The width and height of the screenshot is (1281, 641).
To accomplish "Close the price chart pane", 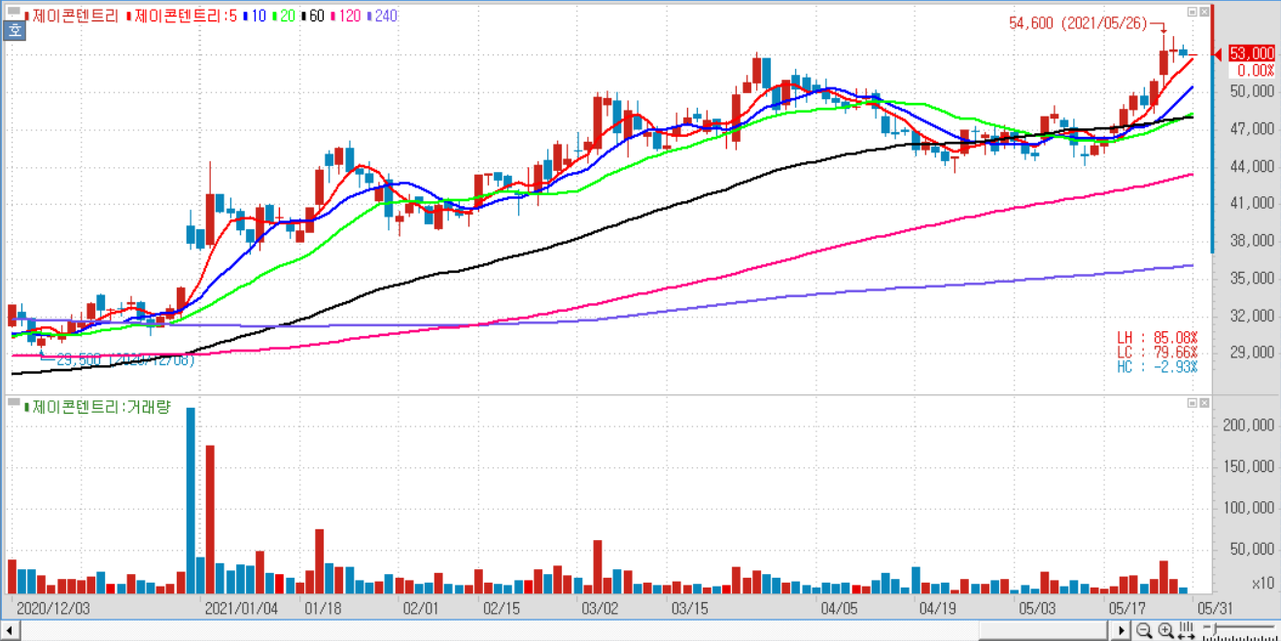I will pyautogui.click(x=1204, y=12).
